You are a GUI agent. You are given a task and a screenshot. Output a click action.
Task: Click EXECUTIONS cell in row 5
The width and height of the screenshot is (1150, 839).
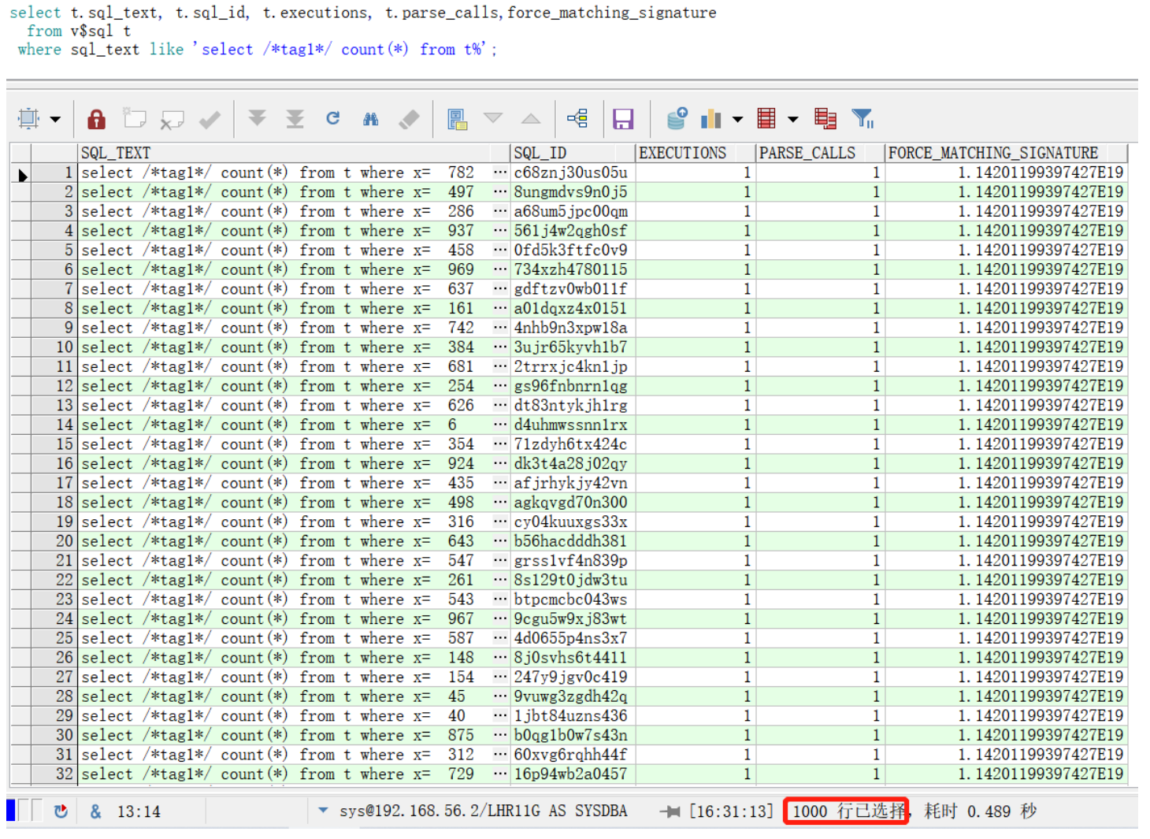696,251
